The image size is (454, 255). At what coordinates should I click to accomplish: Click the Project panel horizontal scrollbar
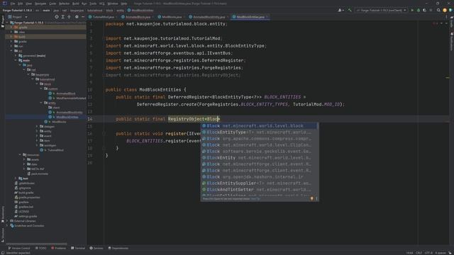[x=36, y=244]
